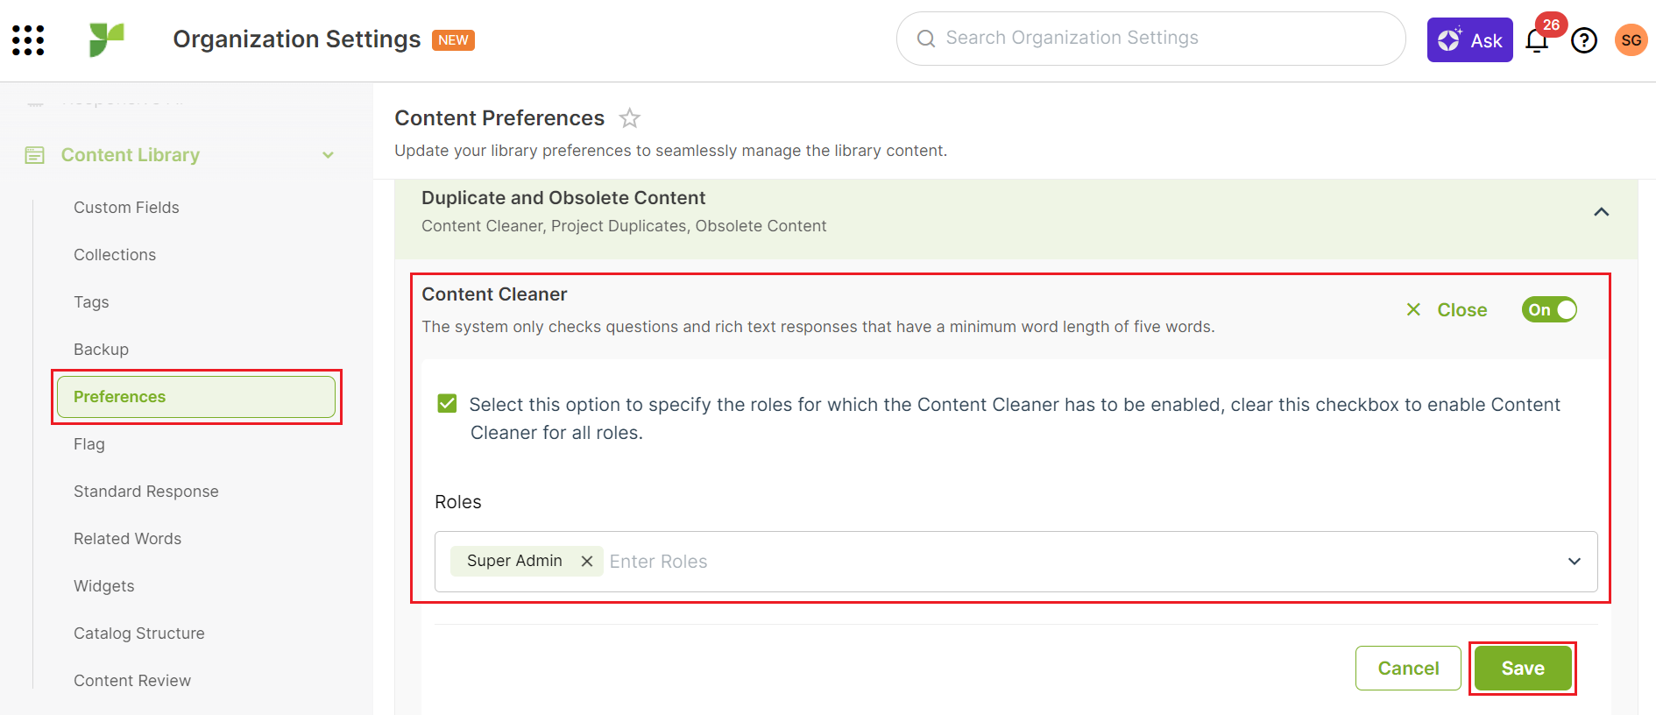Star the Content Preferences page

tap(630, 118)
